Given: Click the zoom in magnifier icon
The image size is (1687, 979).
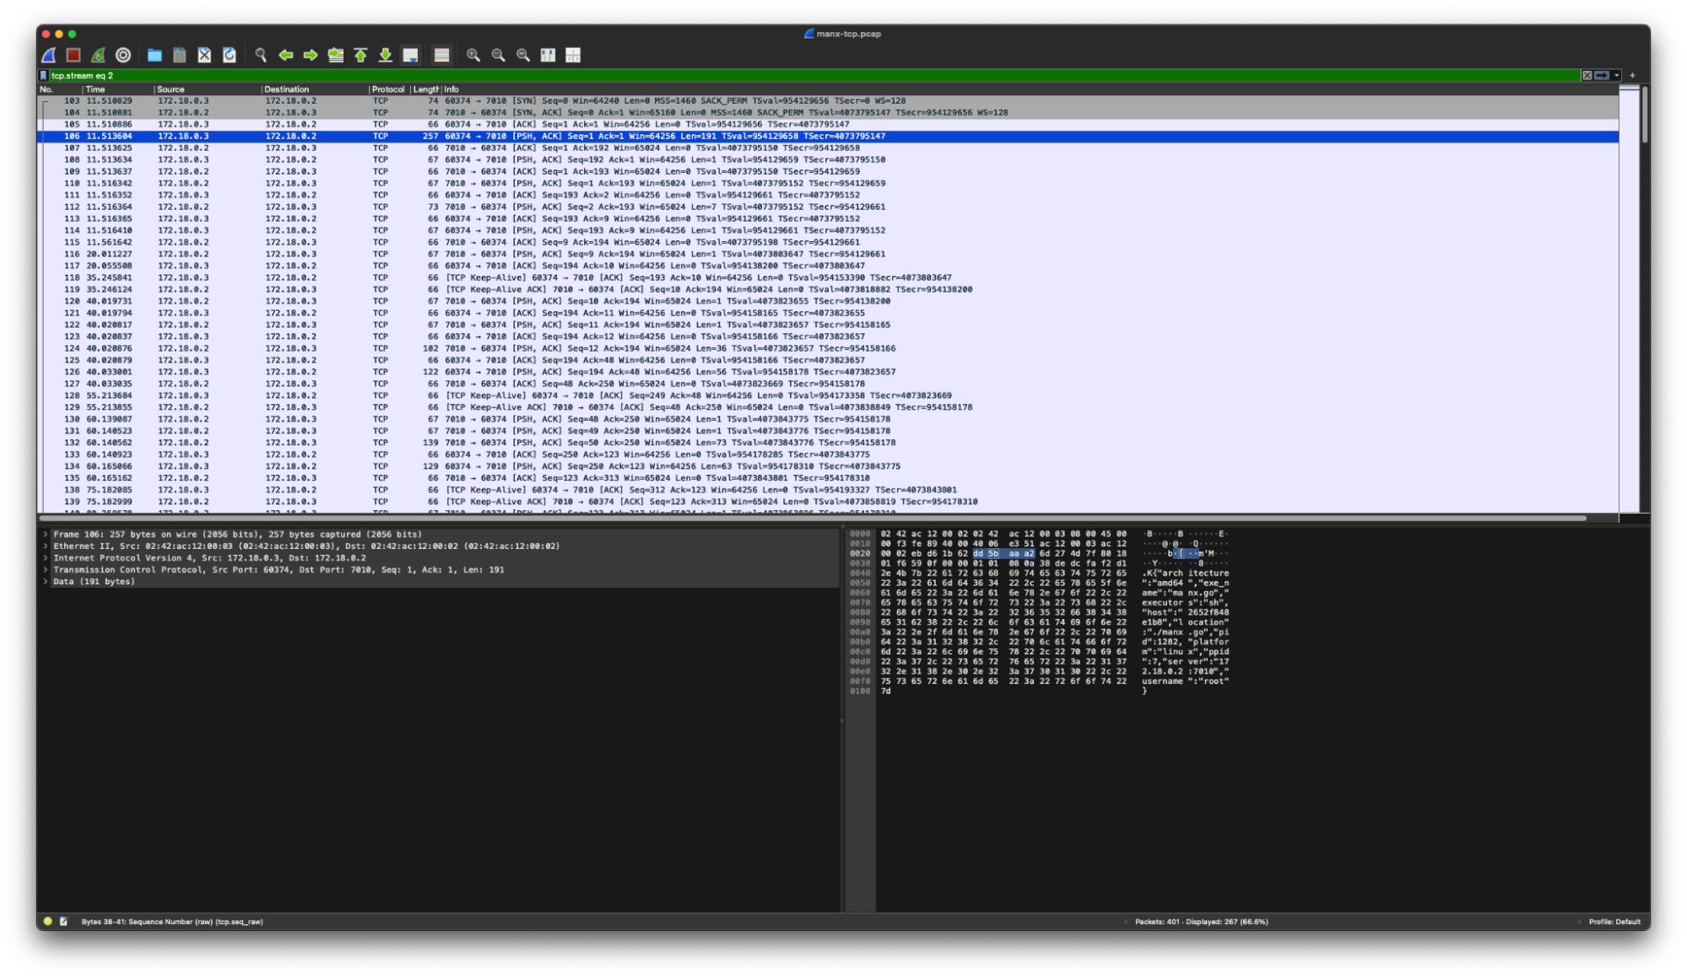Looking at the screenshot, I should 473,55.
